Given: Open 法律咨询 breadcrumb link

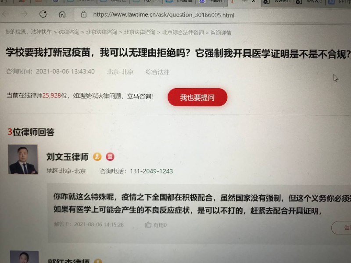Looking at the screenshot, I should (x=69, y=32).
